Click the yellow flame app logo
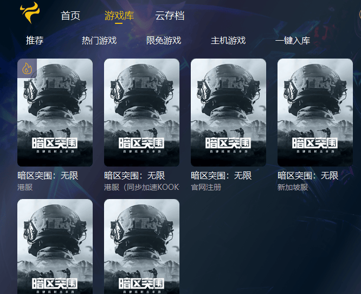This screenshot has width=361, height=294. pos(30,12)
